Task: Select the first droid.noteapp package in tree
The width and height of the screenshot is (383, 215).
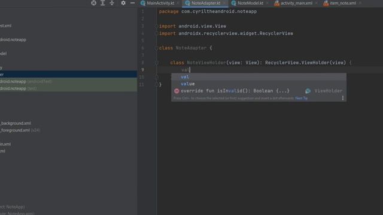Action: 13,40
